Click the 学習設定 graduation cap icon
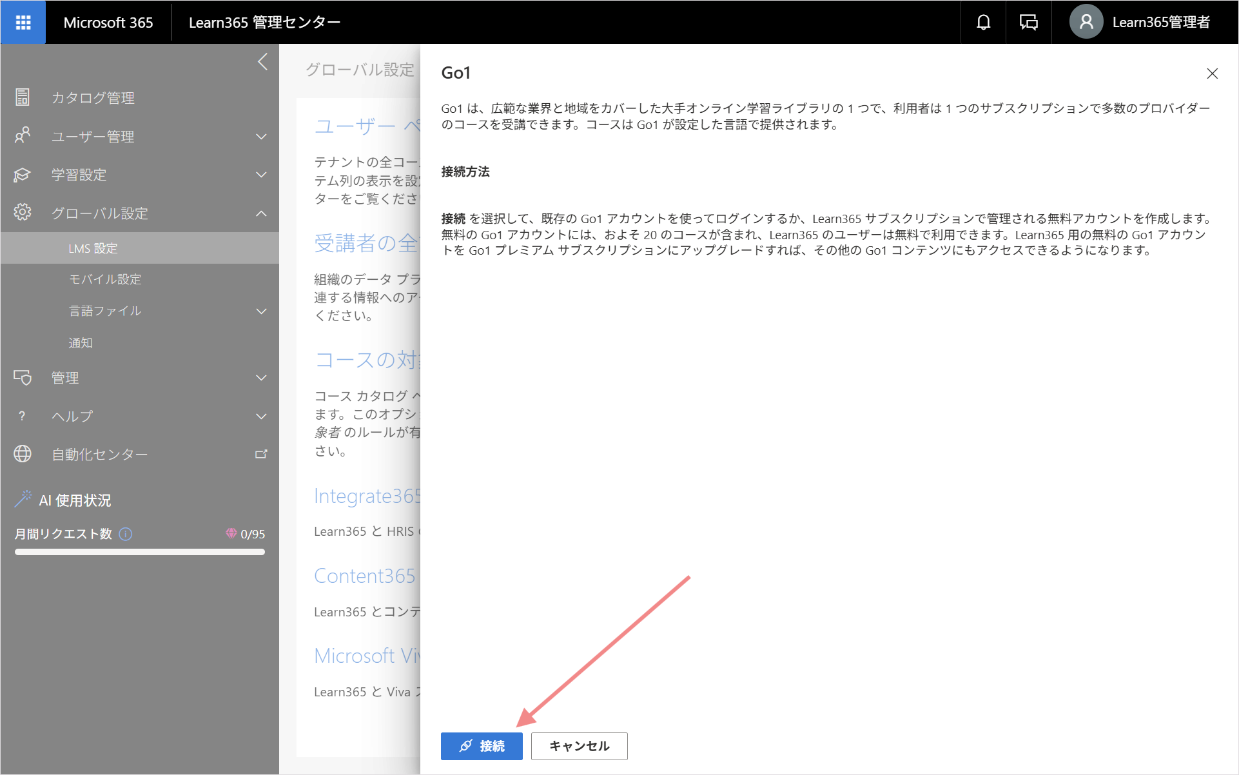 (23, 175)
